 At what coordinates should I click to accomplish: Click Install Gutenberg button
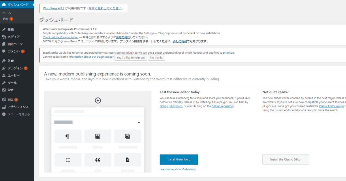[x=179, y=159]
